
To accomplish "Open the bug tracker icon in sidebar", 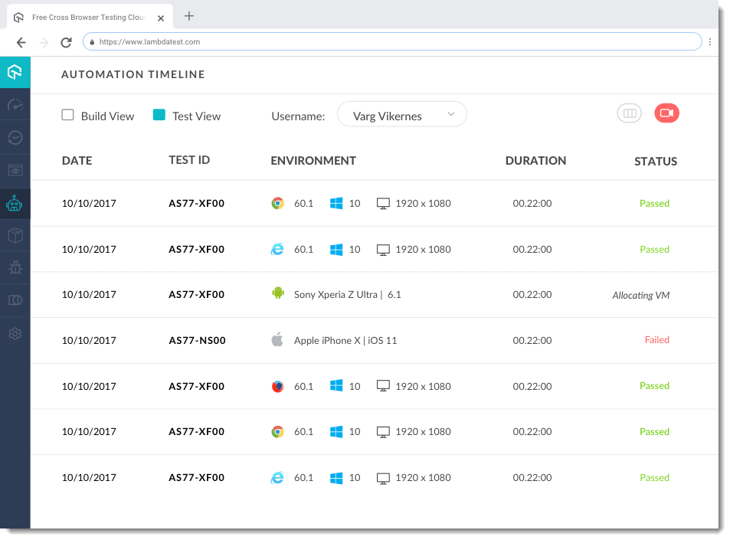I will point(15,267).
